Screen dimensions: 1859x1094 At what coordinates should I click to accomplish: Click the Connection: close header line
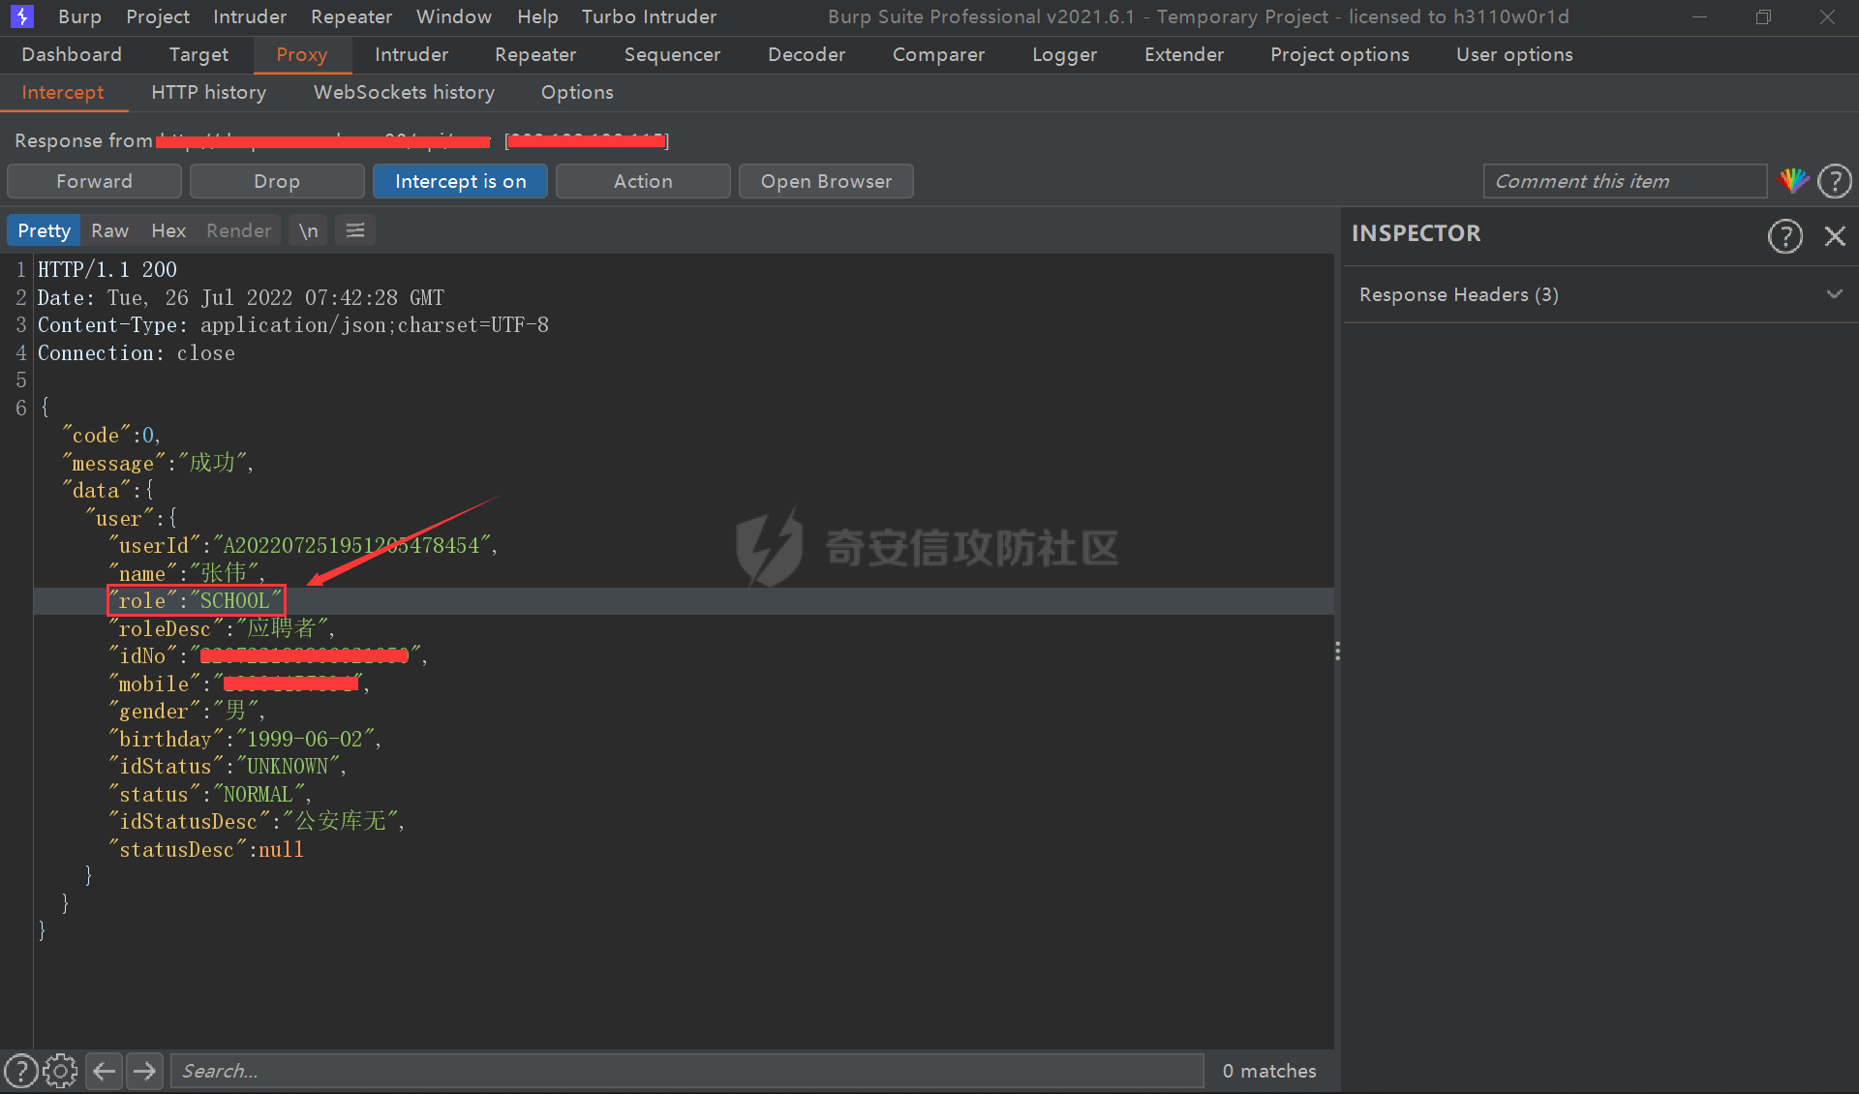137,353
